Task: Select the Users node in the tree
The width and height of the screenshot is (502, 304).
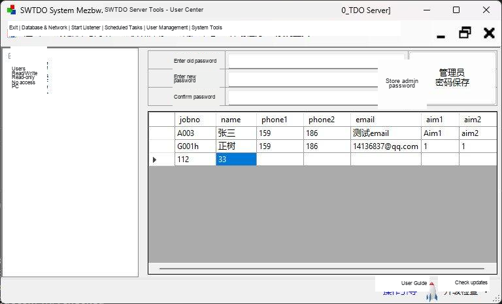Action: [x=18, y=69]
